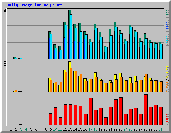Click green day label 25
Image resolution: width=171 pixels, height=133 pixels.
[130, 129]
